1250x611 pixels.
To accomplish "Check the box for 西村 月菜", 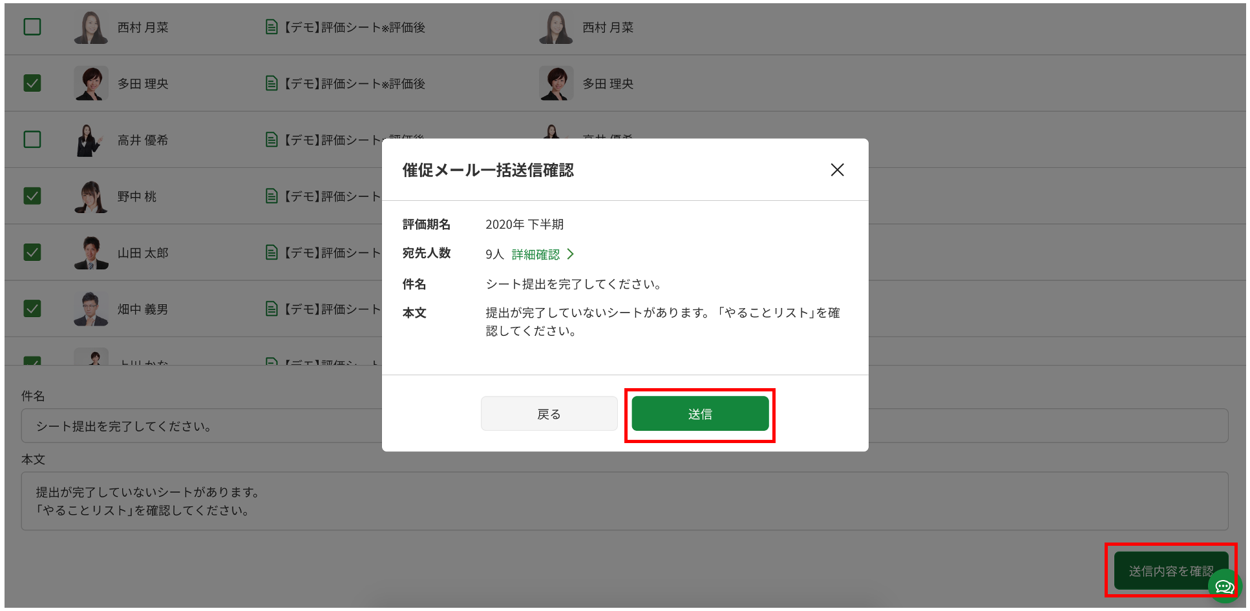I will (x=32, y=27).
